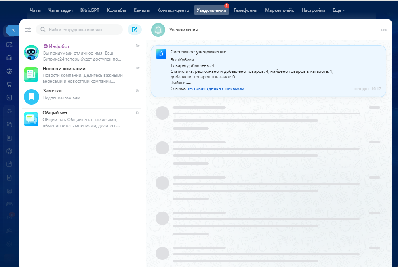Focus the Найти сотрудника или чат search field
This screenshot has width=398, height=267.
click(x=79, y=30)
